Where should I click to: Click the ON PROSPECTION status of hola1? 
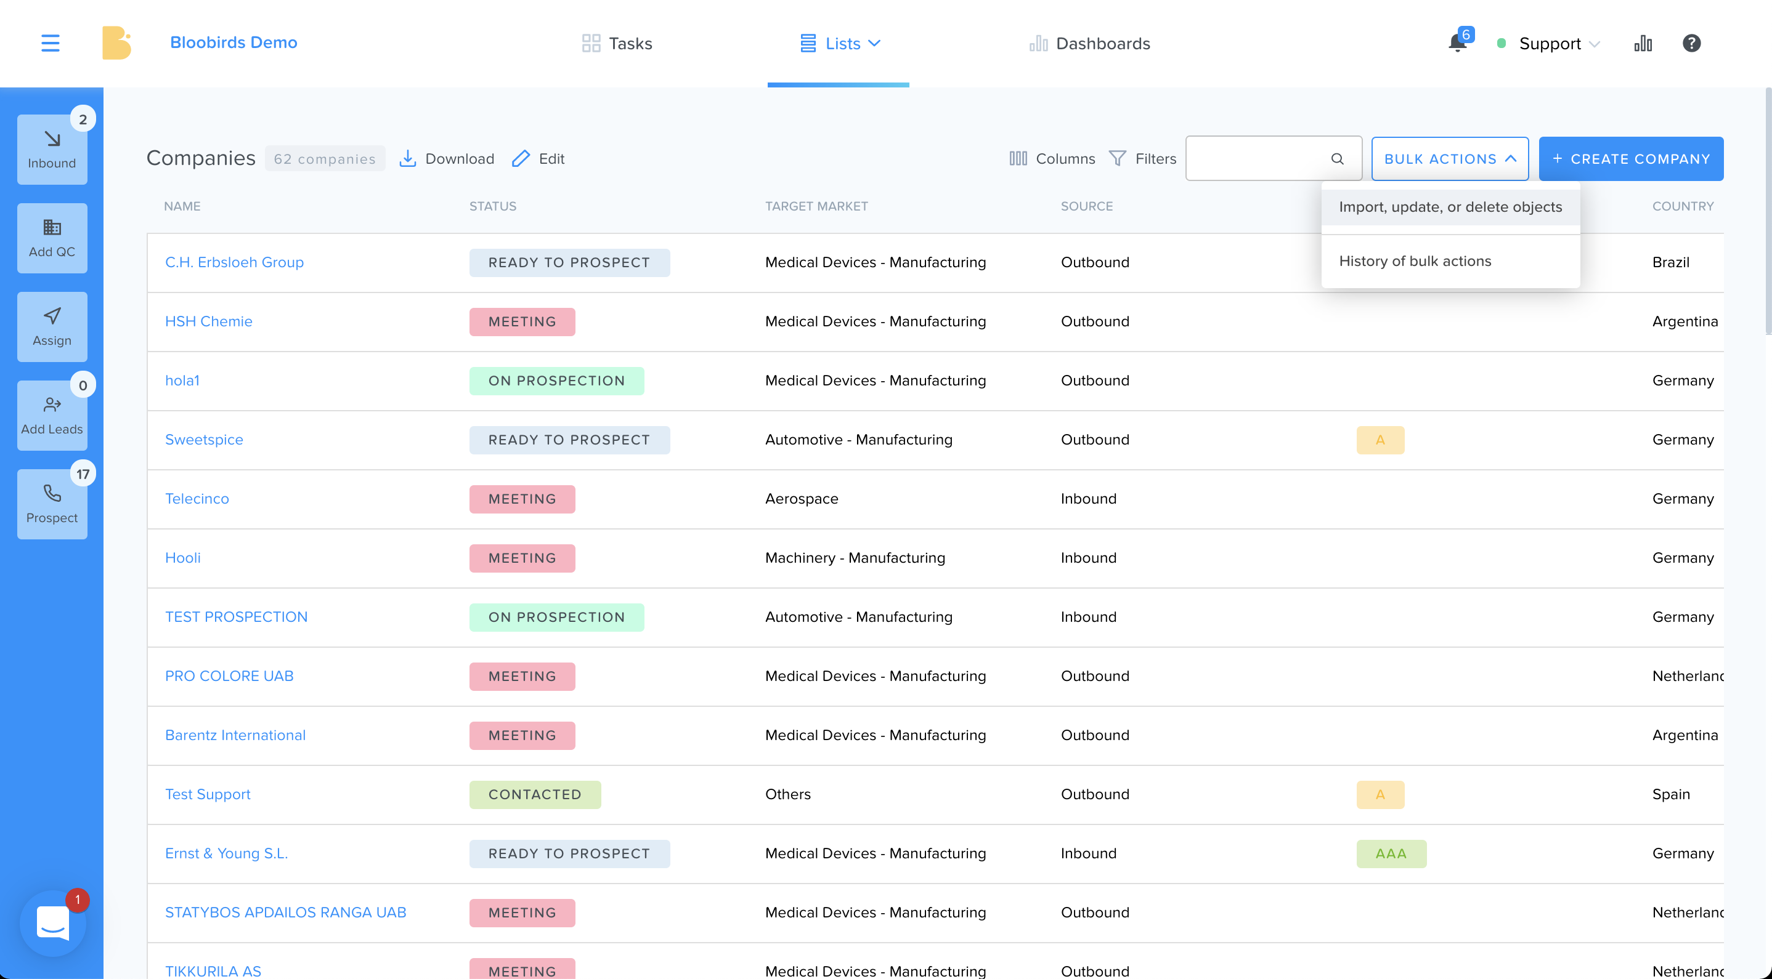tap(556, 381)
